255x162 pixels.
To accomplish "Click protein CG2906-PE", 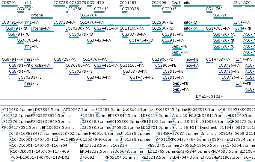I will tap(166, 65).
